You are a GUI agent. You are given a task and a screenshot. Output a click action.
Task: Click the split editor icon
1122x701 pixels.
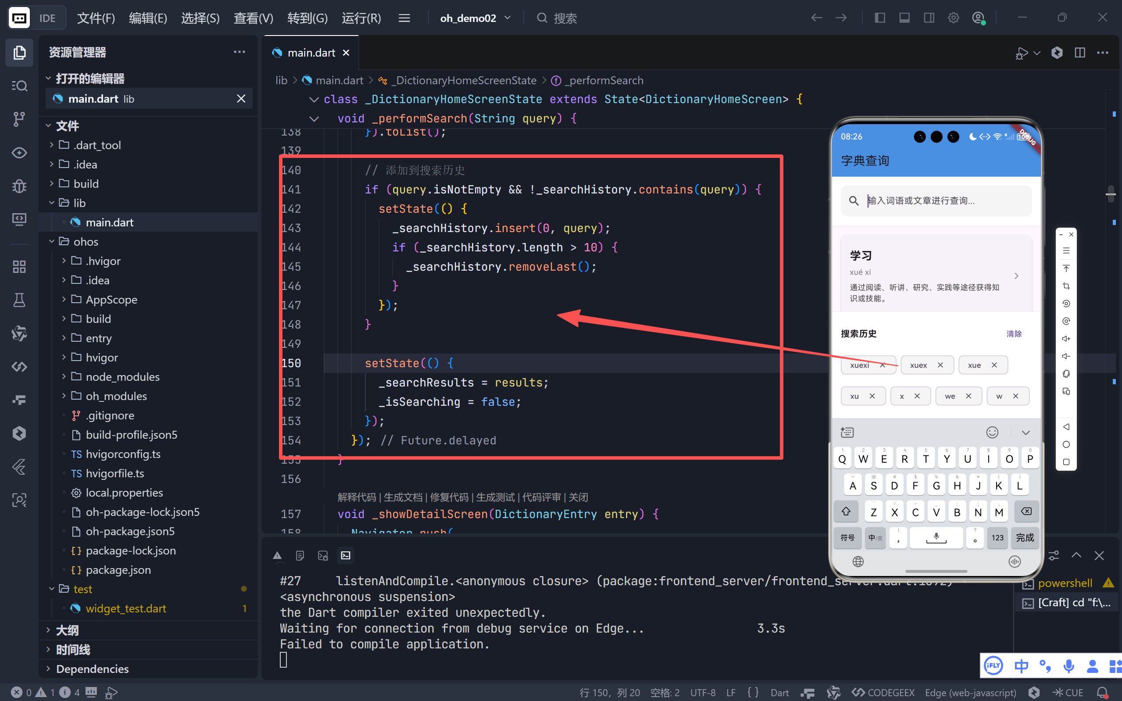pos(1079,53)
